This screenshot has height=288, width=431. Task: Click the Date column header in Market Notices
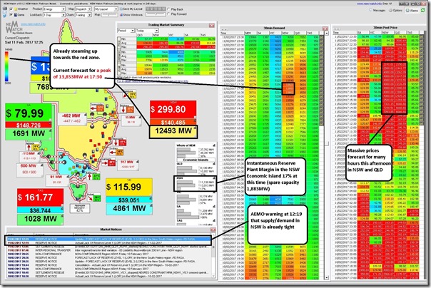coord(20,235)
